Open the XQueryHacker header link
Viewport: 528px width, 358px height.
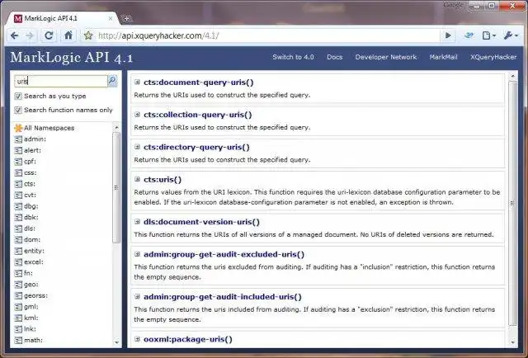(x=493, y=57)
